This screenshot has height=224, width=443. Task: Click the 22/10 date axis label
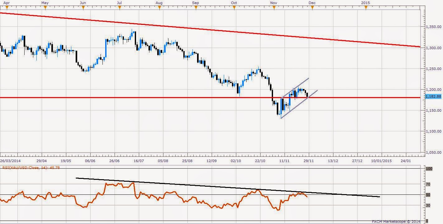(260, 161)
